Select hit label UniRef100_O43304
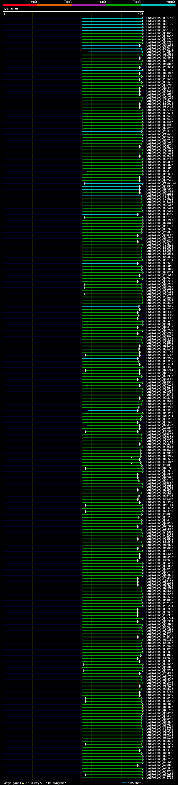178x785 pixels. pyautogui.click(x=160, y=621)
